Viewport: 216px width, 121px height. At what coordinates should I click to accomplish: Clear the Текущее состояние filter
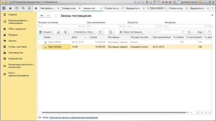coord(83,26)
